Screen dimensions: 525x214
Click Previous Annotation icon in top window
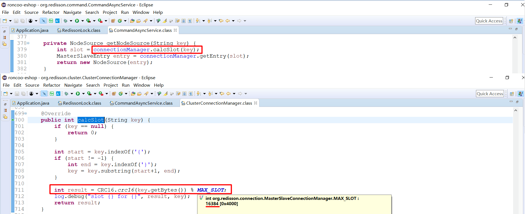209,21
